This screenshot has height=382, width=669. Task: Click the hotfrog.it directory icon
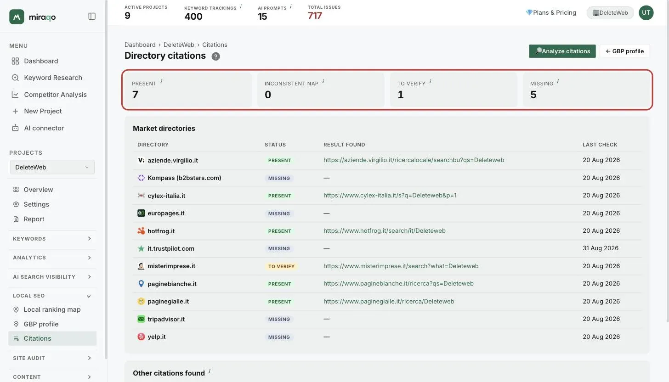[x=141, y=231]
